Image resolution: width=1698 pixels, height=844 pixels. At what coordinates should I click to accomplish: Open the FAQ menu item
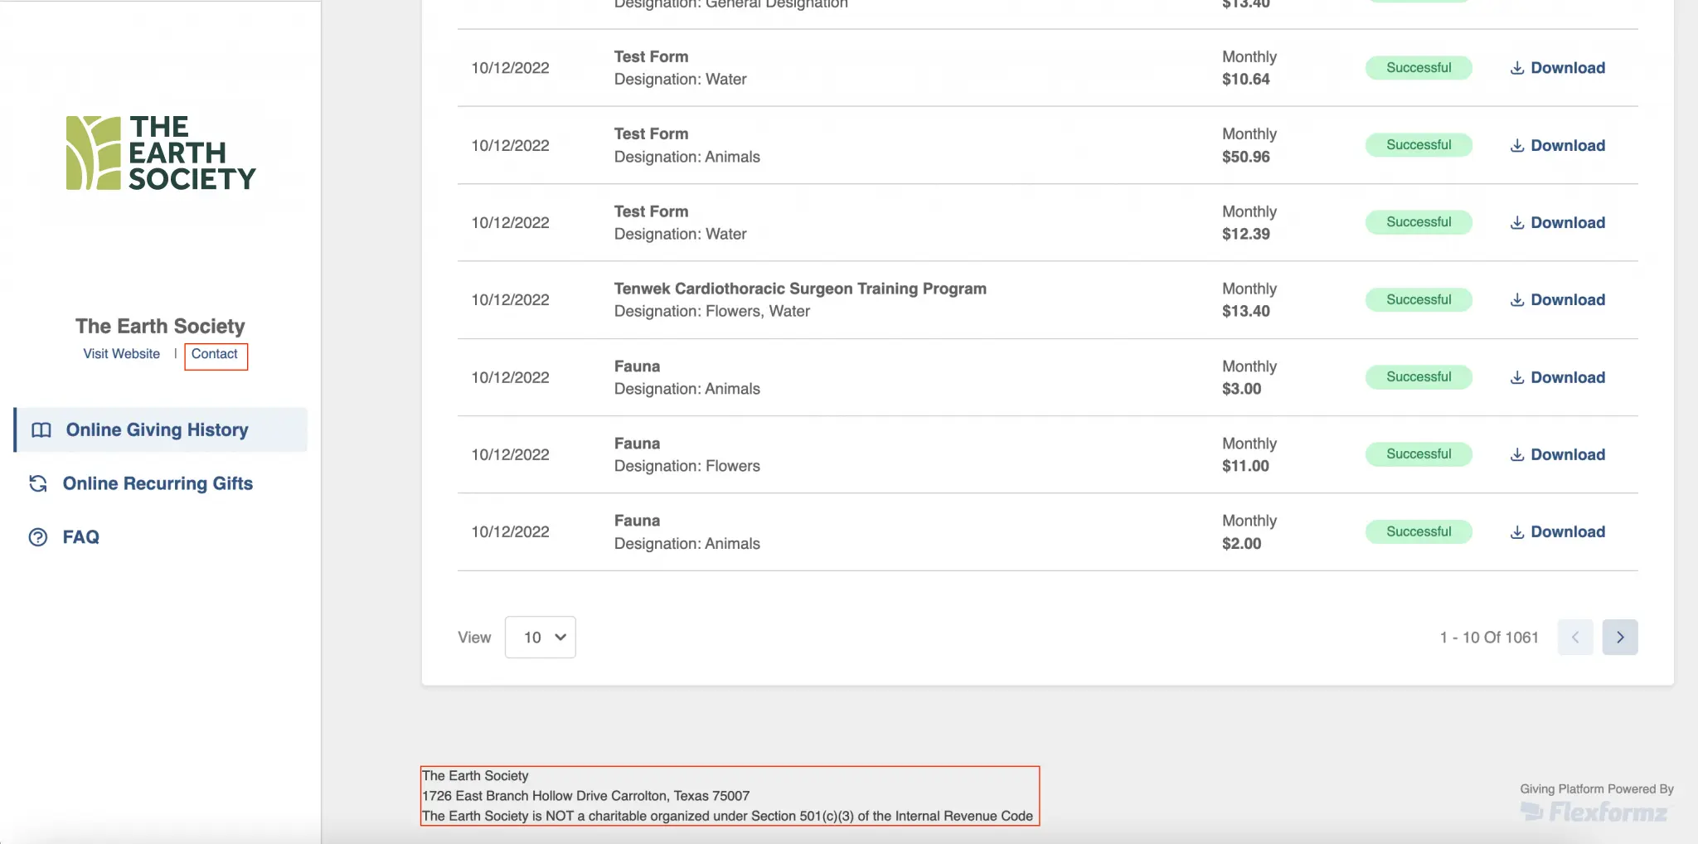(81, 537)
